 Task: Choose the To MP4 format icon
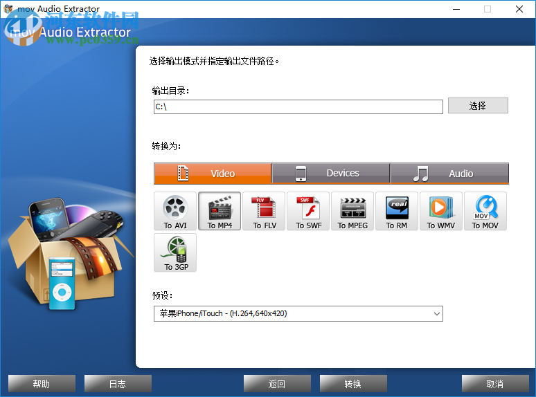220,211
